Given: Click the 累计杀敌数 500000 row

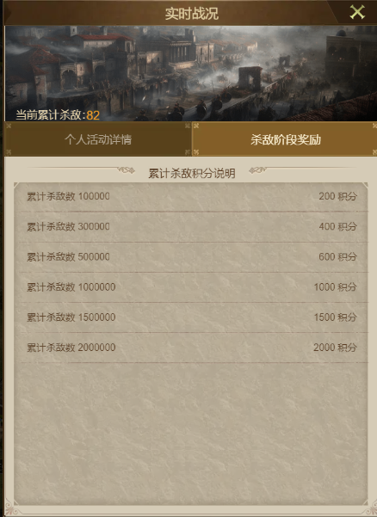Looking at the screenshot, I should (193, 257).
